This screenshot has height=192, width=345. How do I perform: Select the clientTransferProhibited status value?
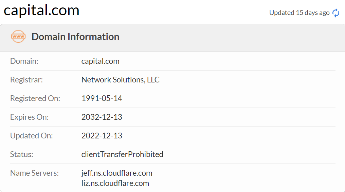pyautogui.click(x=122, y=155)
